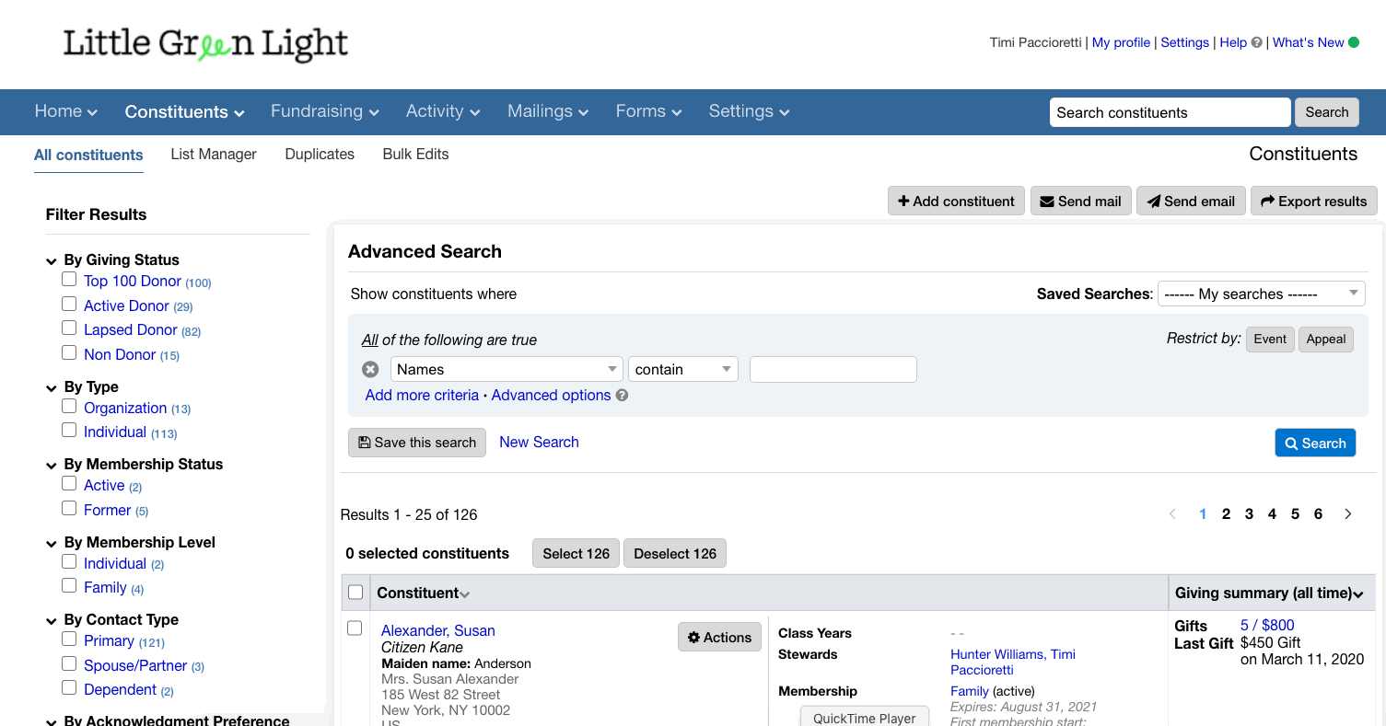
Task: Click the Search constituents input field
Action: click(1170, 112)
